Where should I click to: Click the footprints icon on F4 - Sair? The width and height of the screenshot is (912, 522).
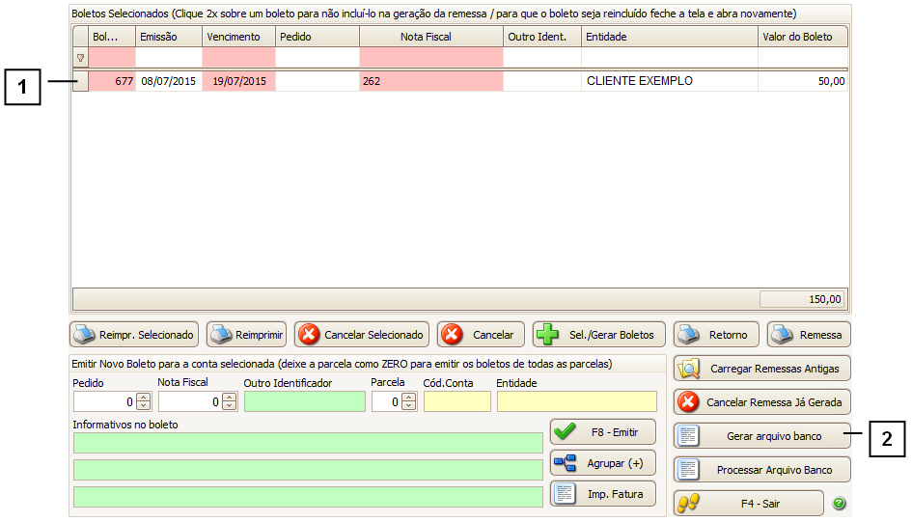(687, 503)
